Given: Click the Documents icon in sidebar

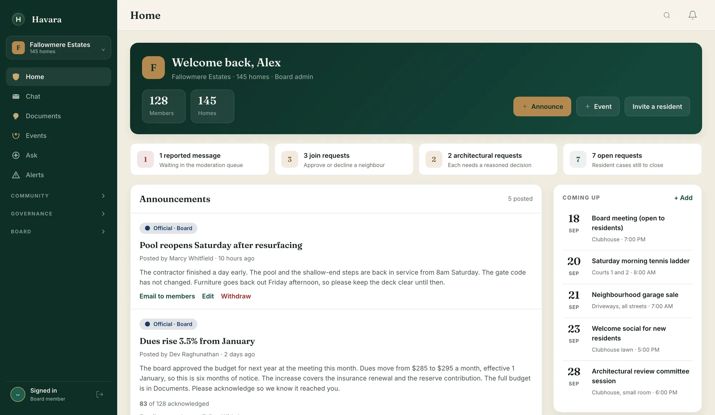Looking at the screenshot, I should [16, 116].
